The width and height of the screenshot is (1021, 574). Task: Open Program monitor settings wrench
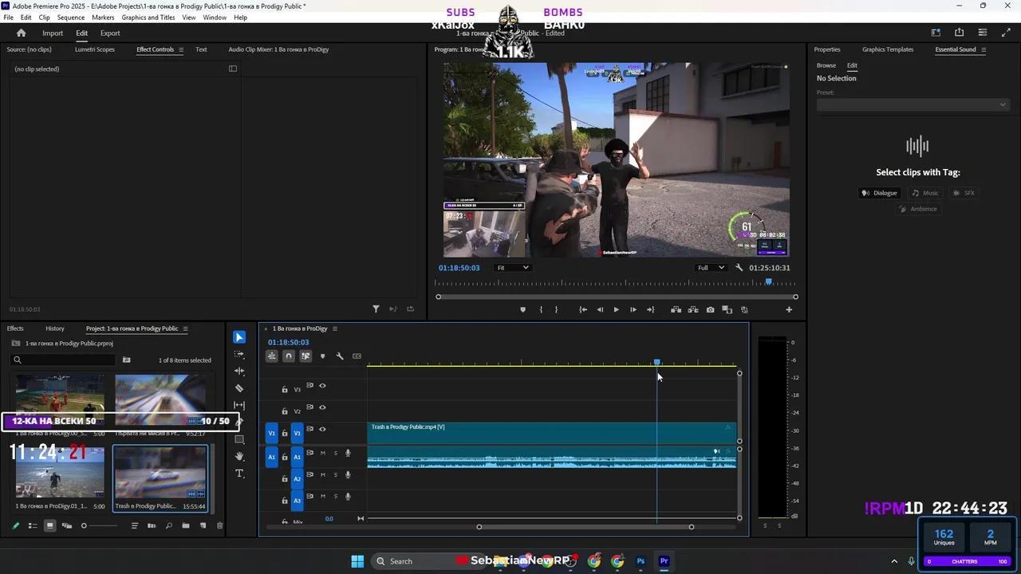coord(739,268)
